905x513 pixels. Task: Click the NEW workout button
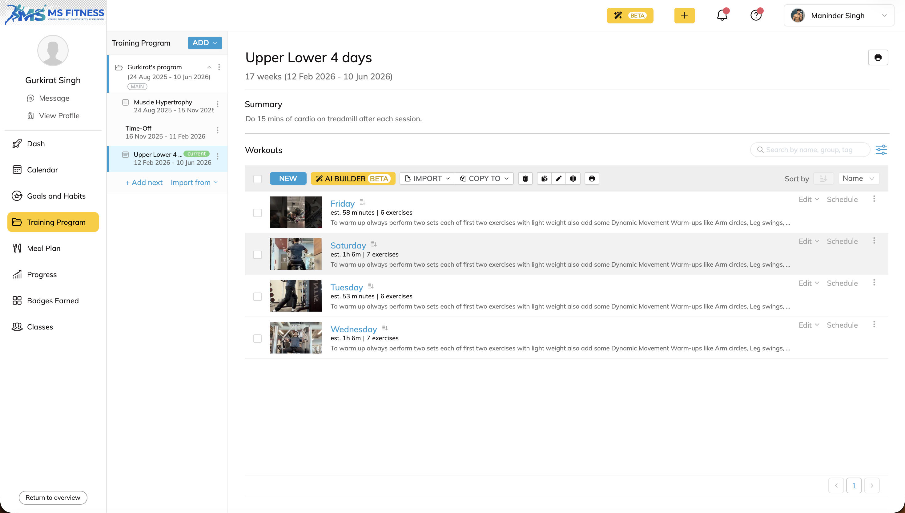point(288,179)
